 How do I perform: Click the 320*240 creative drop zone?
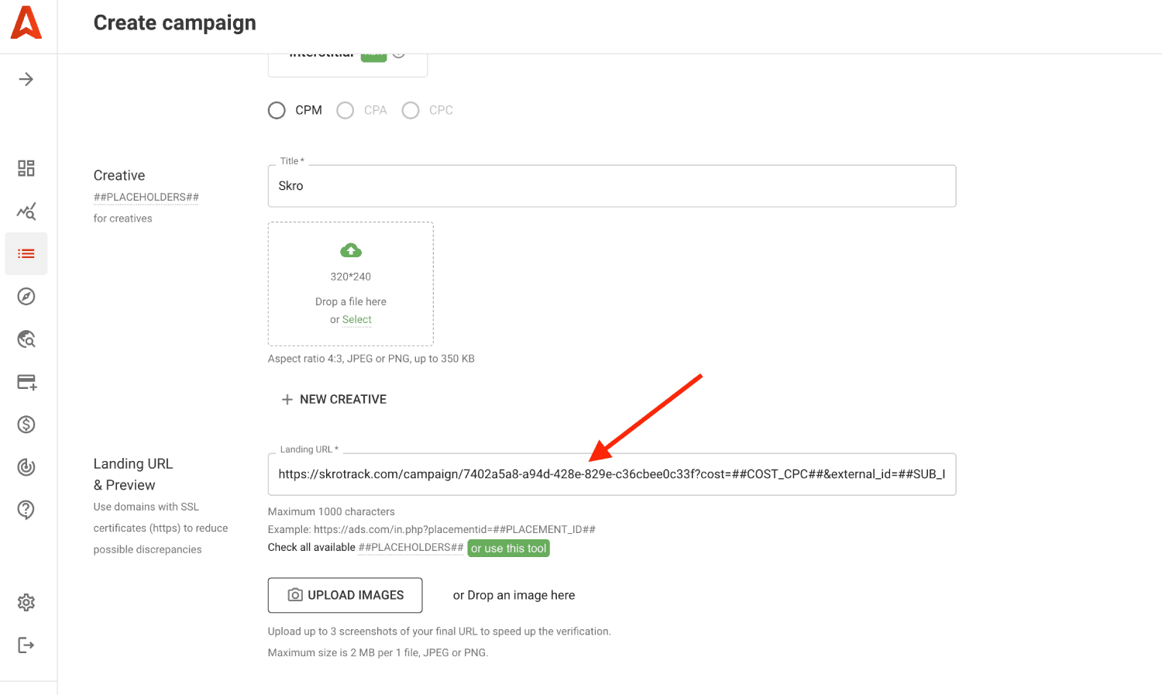point(351,284)
